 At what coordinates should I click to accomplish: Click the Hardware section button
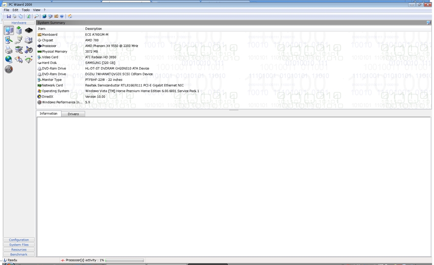19,23
